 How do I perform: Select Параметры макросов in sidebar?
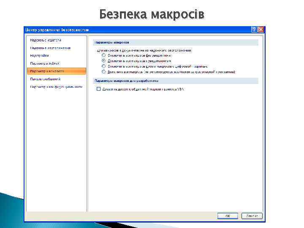(x=57, y=71)
